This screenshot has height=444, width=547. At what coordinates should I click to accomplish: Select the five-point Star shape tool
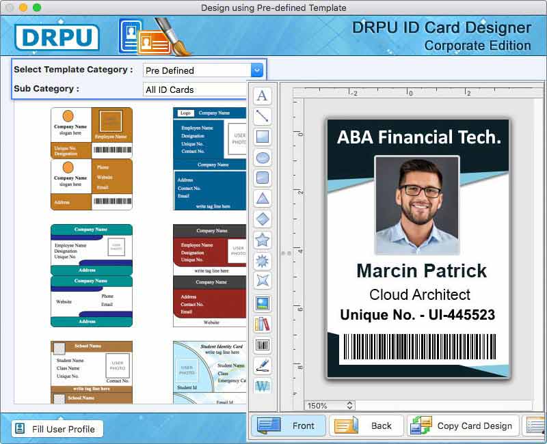click(263, 240)
